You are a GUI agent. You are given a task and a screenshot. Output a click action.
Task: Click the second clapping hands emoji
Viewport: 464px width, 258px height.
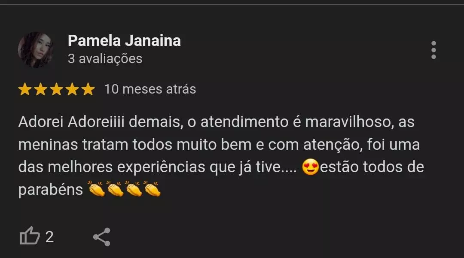[x=115, y=189]
